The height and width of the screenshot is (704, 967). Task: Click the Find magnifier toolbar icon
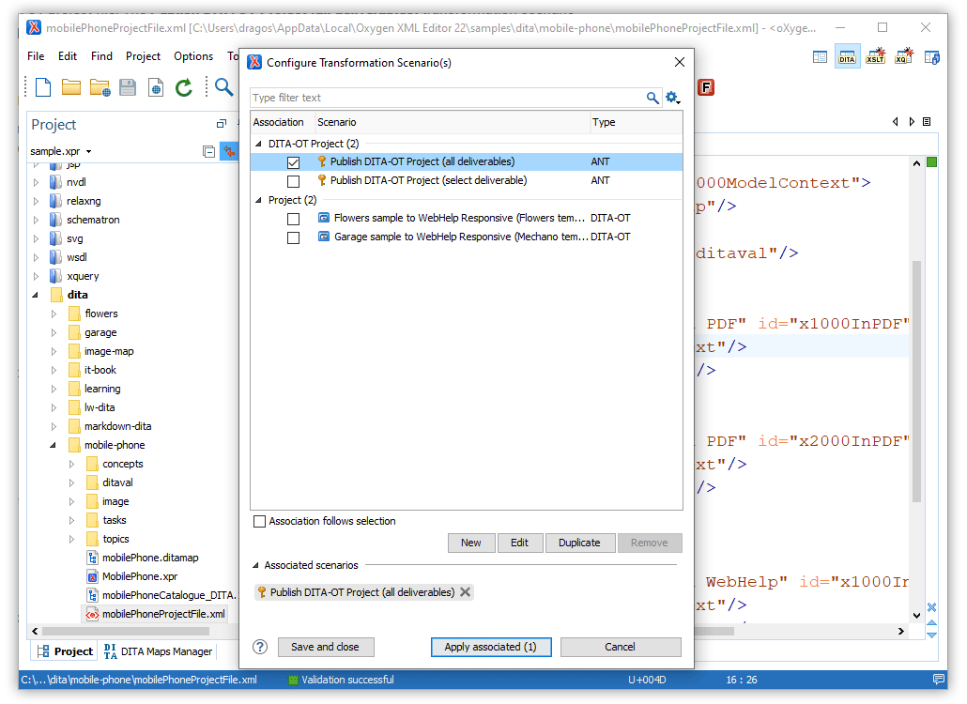click(x=223, y=87)
